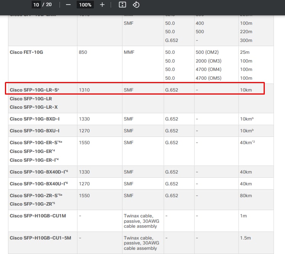Select 'Cisco SFP-H10GB-CU1M' product name

coord(38,216)
